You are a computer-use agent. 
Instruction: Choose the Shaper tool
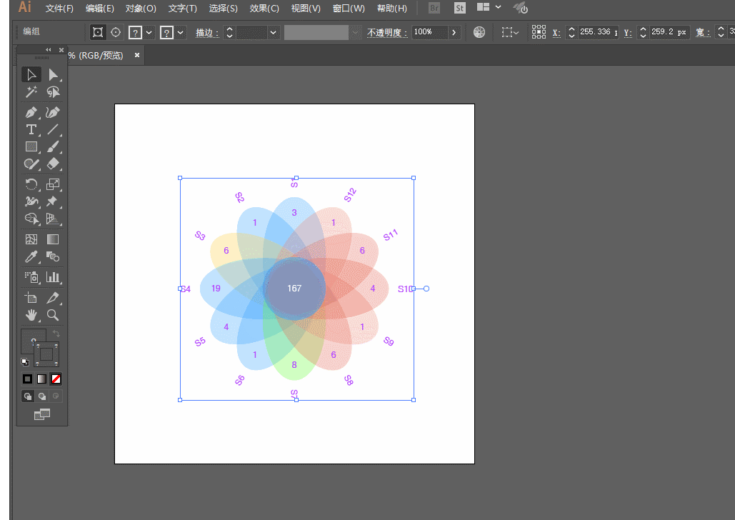31,164
